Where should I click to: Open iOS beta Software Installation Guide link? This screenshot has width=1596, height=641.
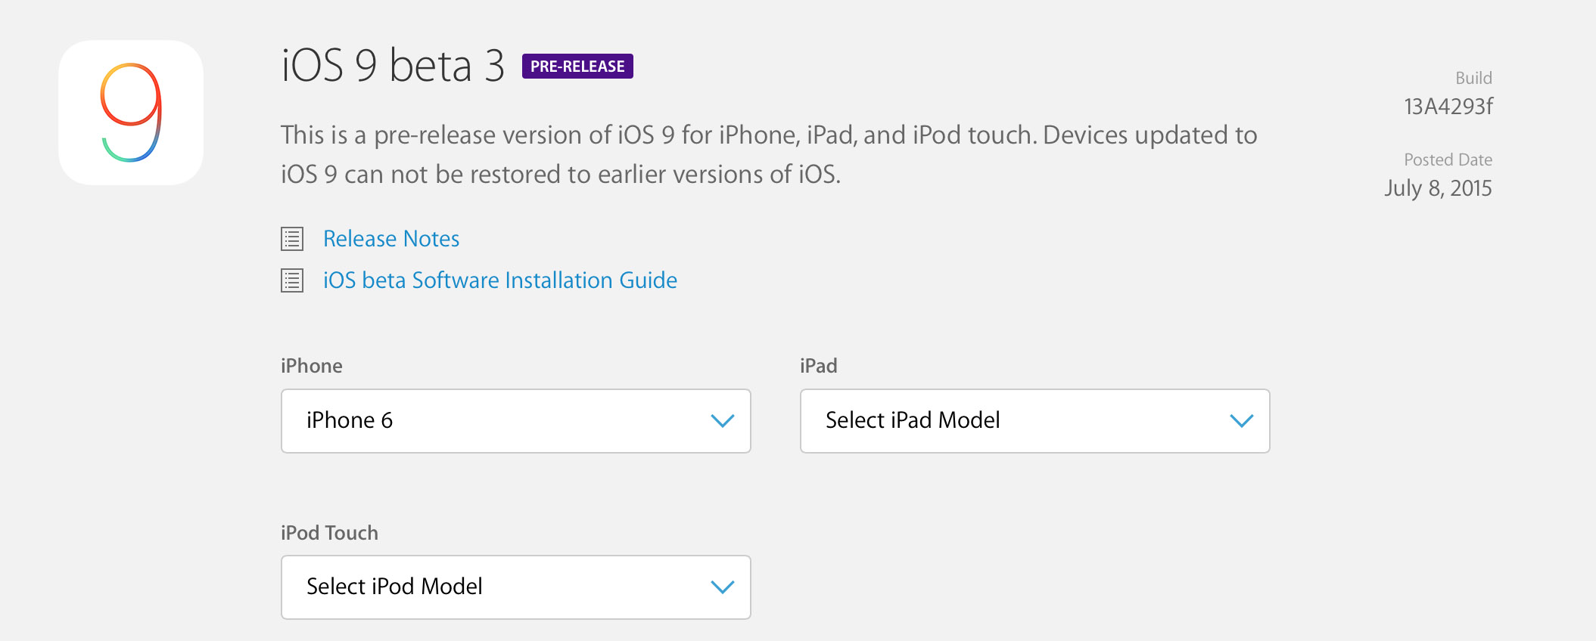click(x=500, y=280)
